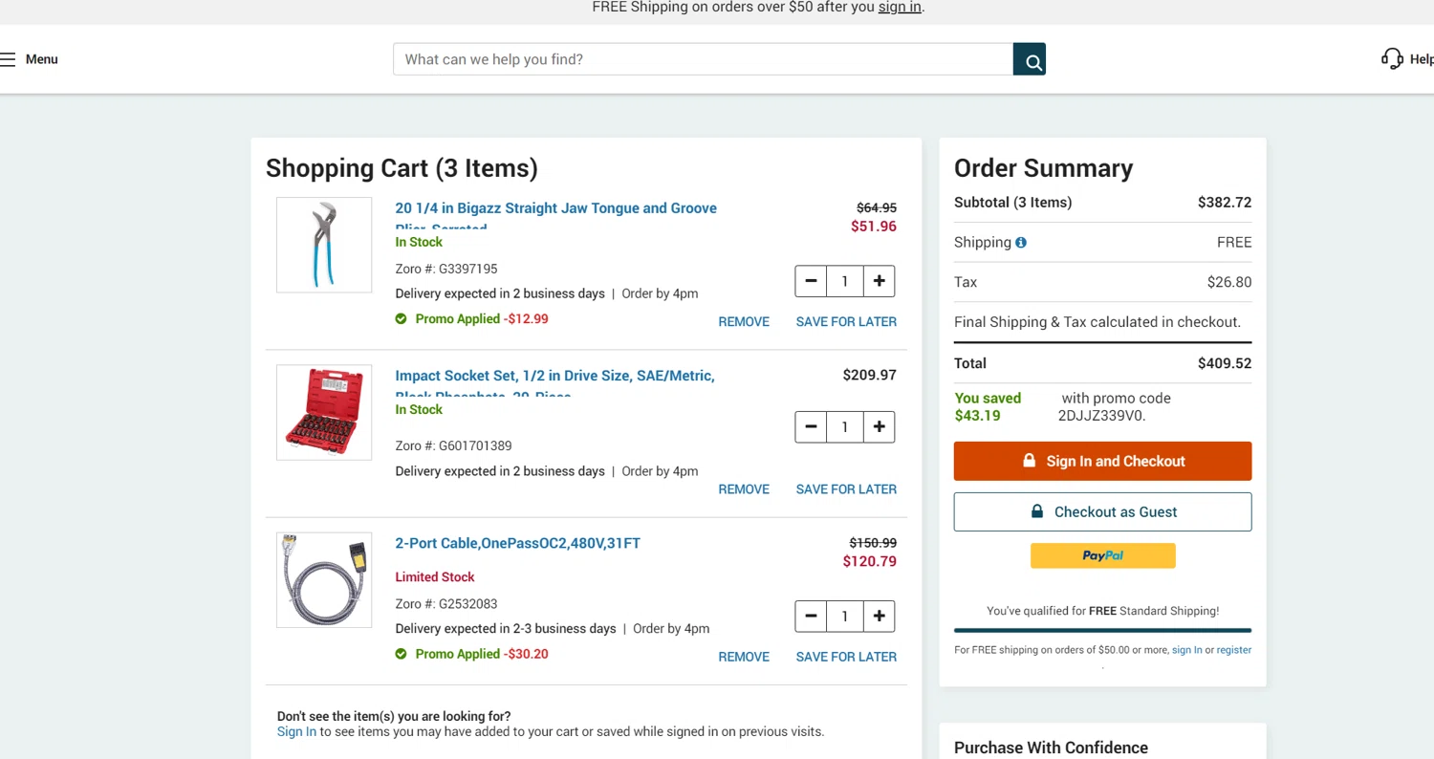
Task: Pay using the PayPal button
Action: (1102, 555)
